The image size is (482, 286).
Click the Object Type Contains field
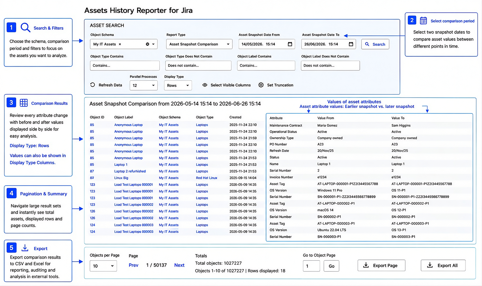pyautogui.click(x=125, y=65)
